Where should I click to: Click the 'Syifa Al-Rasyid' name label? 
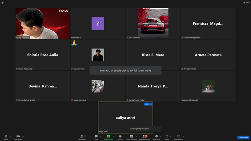tap(134, 38)
